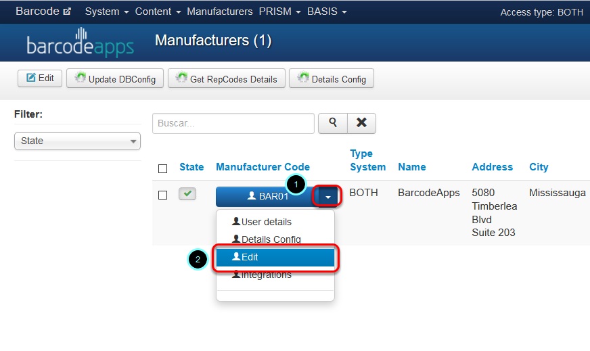This screenshot has height=351, width=590.
Task: Click the Details Config toolbar button
Action: pos(332,78)
